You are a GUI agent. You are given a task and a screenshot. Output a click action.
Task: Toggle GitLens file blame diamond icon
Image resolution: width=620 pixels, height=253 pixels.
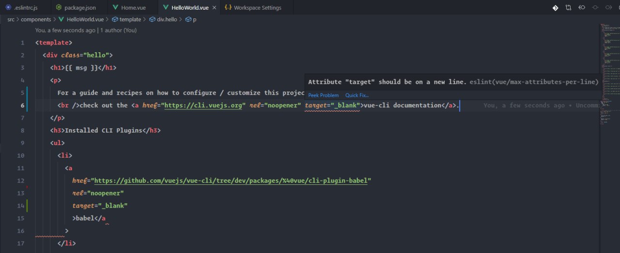click(556, 8)
